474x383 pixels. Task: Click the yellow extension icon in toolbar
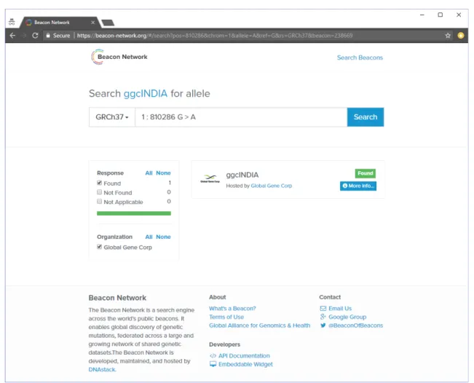(461, 36)
